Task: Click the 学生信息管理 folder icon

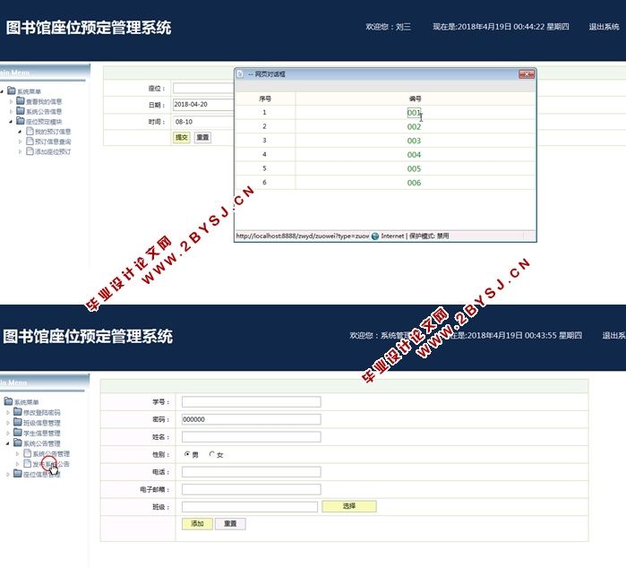Action: point(18,432)
